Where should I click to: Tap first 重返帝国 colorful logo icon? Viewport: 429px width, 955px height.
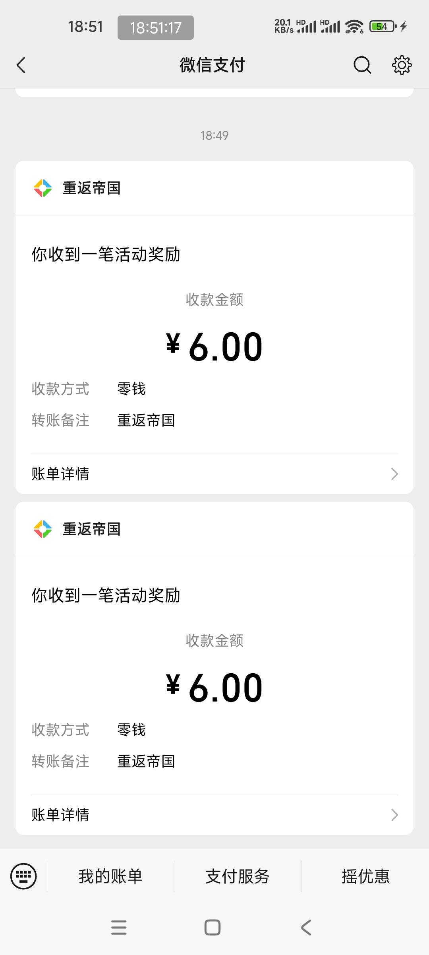click(43, 188)
